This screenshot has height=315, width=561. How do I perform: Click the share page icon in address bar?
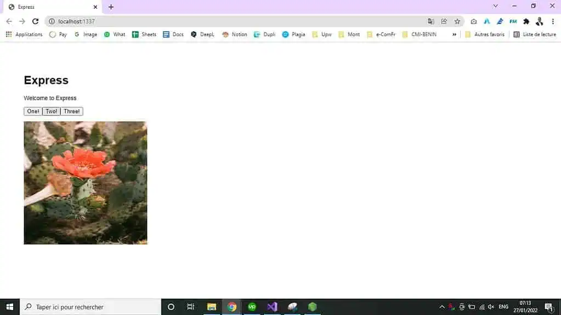pyautogui.click(x=444, y=21)
